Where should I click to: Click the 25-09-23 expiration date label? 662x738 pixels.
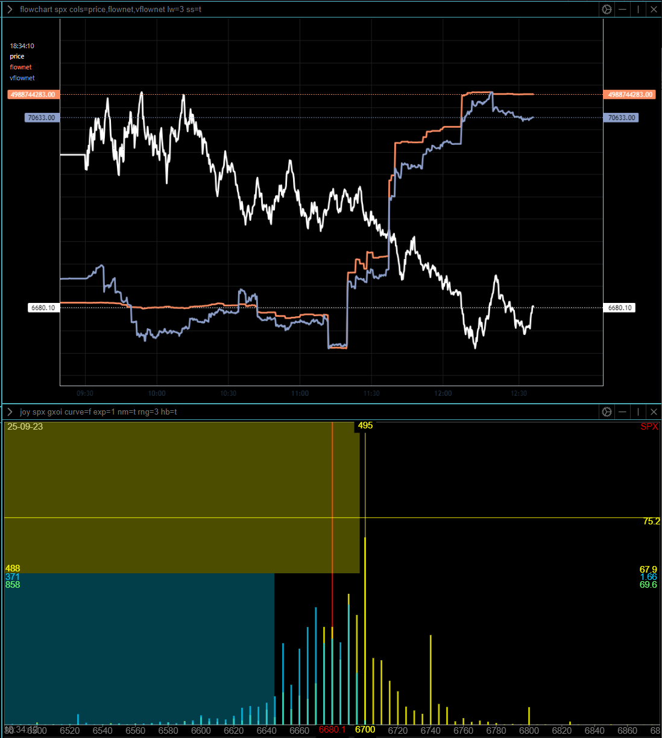pyautogui.click(x=25, y=427)
